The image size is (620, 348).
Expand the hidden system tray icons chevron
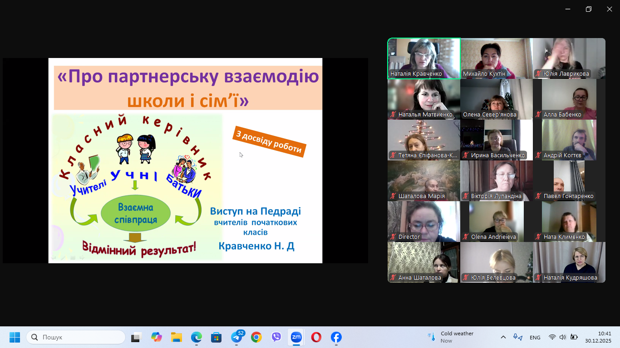coord(503,337)
